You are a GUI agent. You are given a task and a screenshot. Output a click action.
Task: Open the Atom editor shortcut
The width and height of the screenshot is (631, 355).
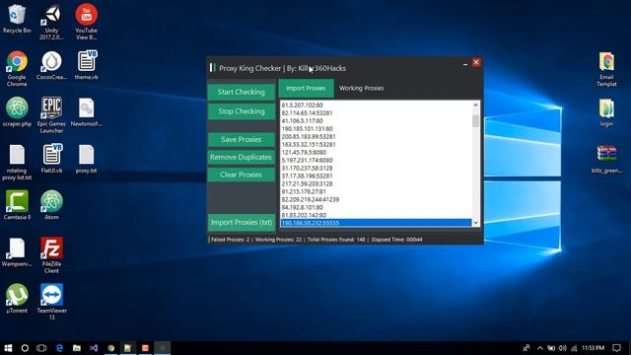tap(51, 205)
